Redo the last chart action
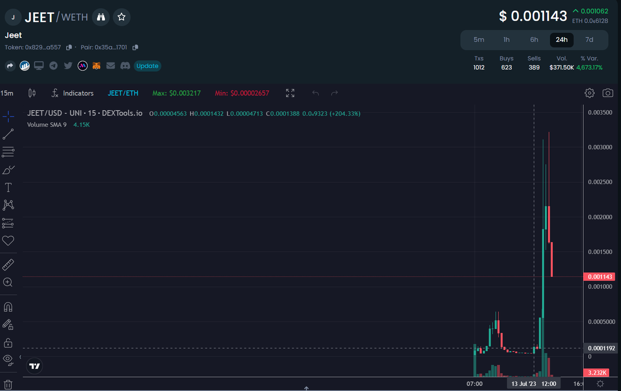Image resolution: width=621 pixels, height=391 pixels. [x=334, y=93]
